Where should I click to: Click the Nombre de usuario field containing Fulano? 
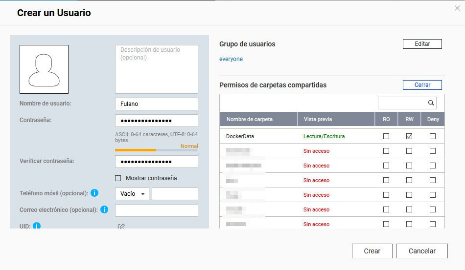pos(156,104)
